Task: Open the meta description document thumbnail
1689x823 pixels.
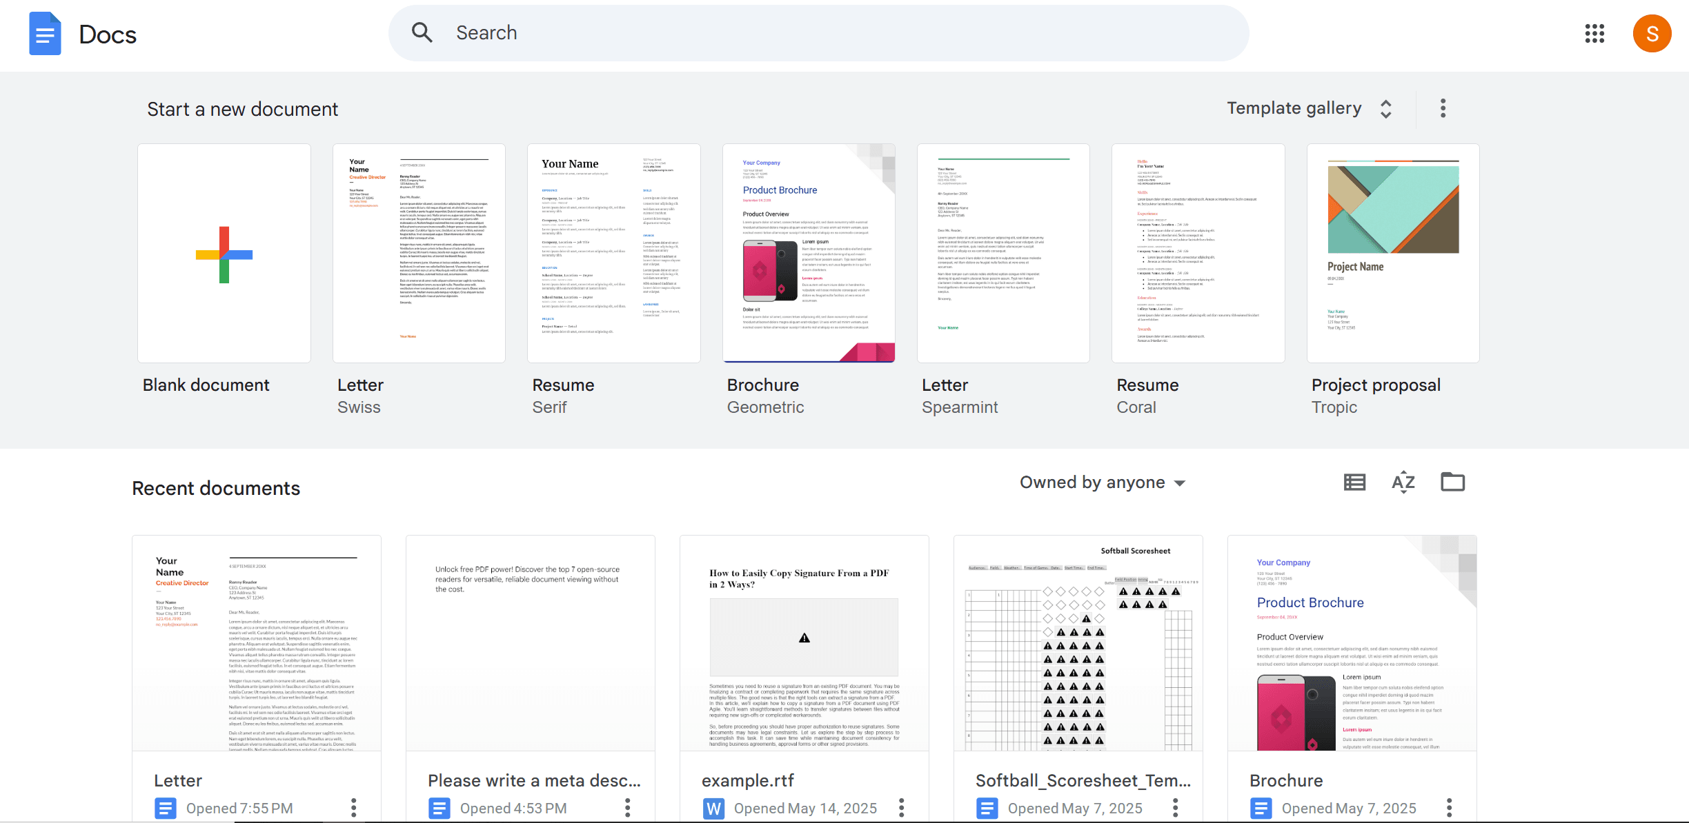Action: point(531,643)
